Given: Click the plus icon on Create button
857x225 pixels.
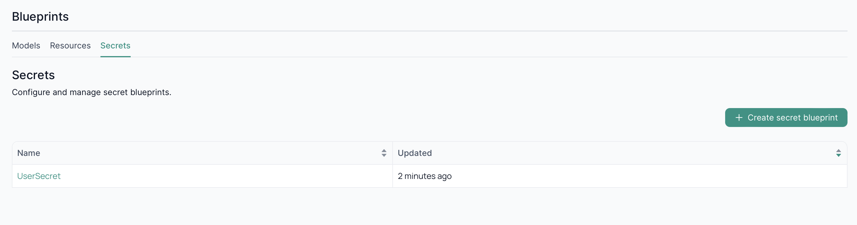Looking at the screenshot, I should click(x=739, y=118).
